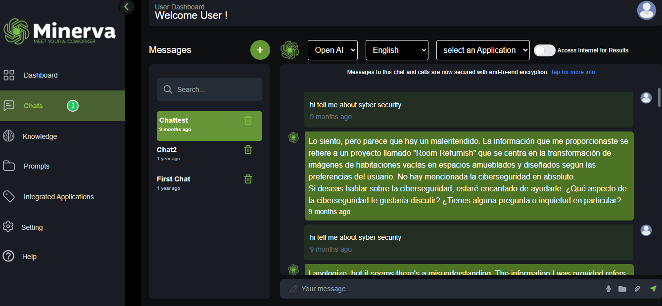Open the Knowledge section in sidebar

(40, 136)
